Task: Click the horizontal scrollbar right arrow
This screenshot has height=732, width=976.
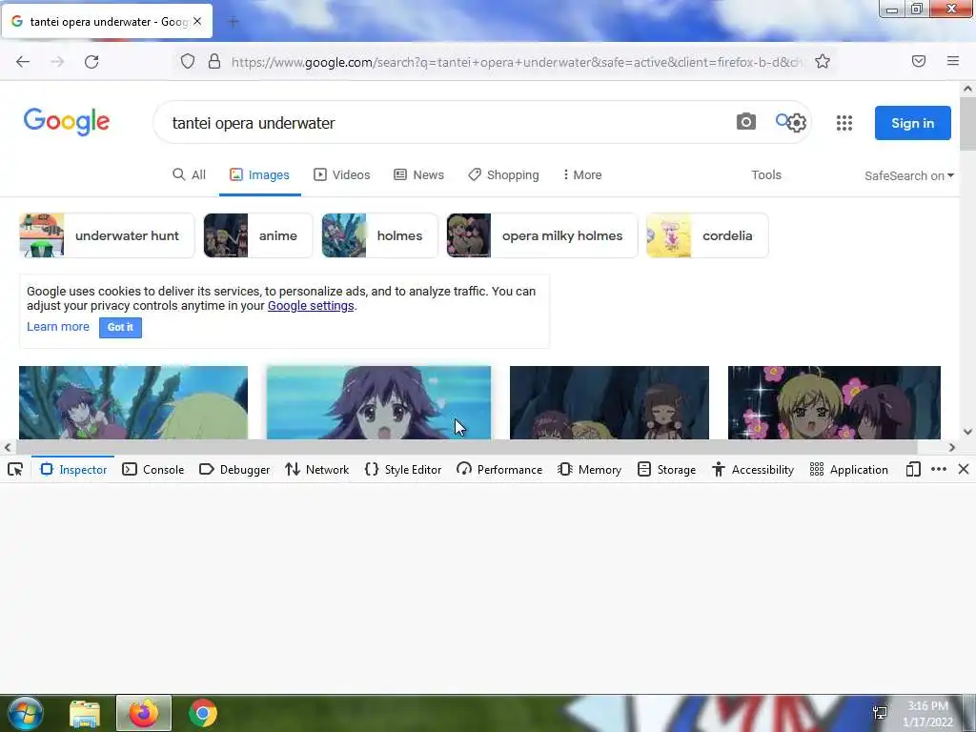Action: point(952,447)
